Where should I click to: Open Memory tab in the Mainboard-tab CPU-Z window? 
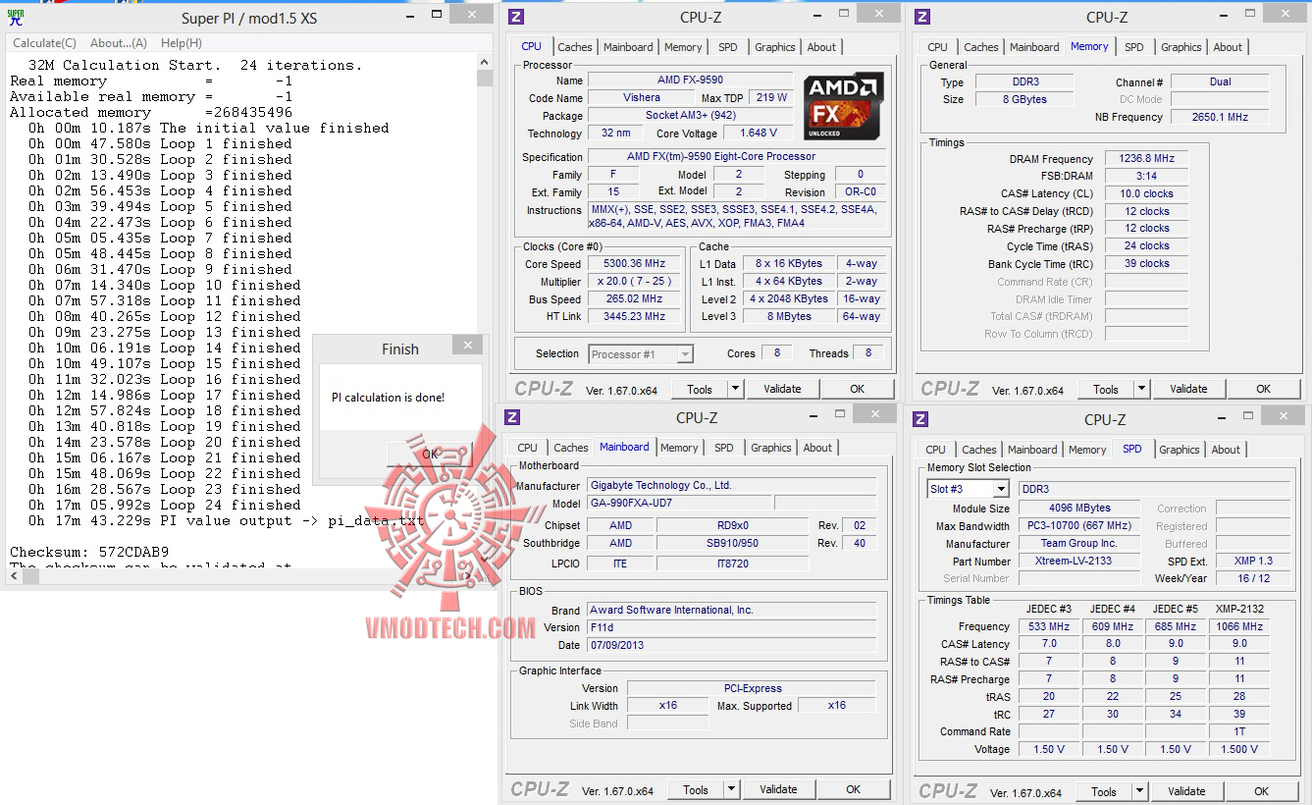[679, 448]
